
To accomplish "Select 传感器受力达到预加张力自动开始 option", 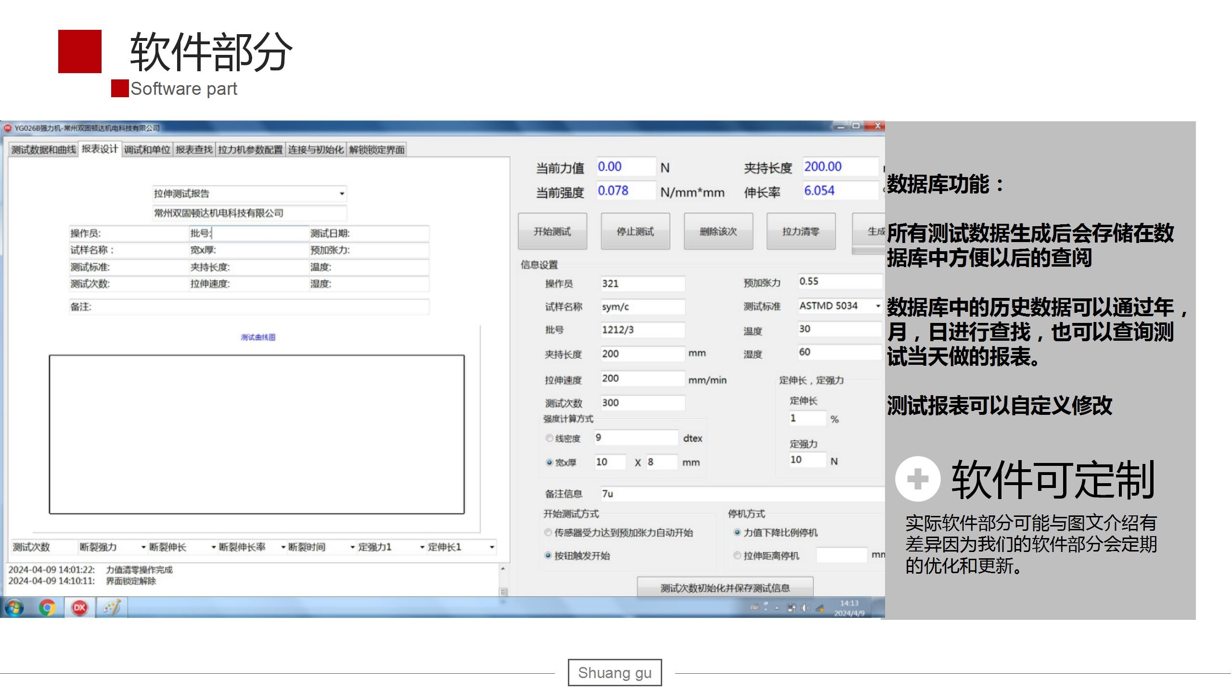I will 548,532.
